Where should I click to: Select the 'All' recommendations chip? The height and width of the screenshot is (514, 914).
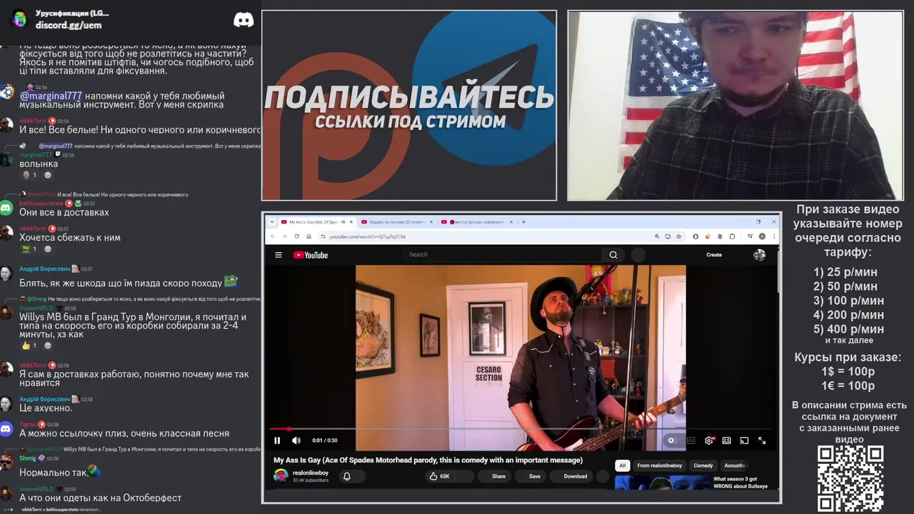623,465
